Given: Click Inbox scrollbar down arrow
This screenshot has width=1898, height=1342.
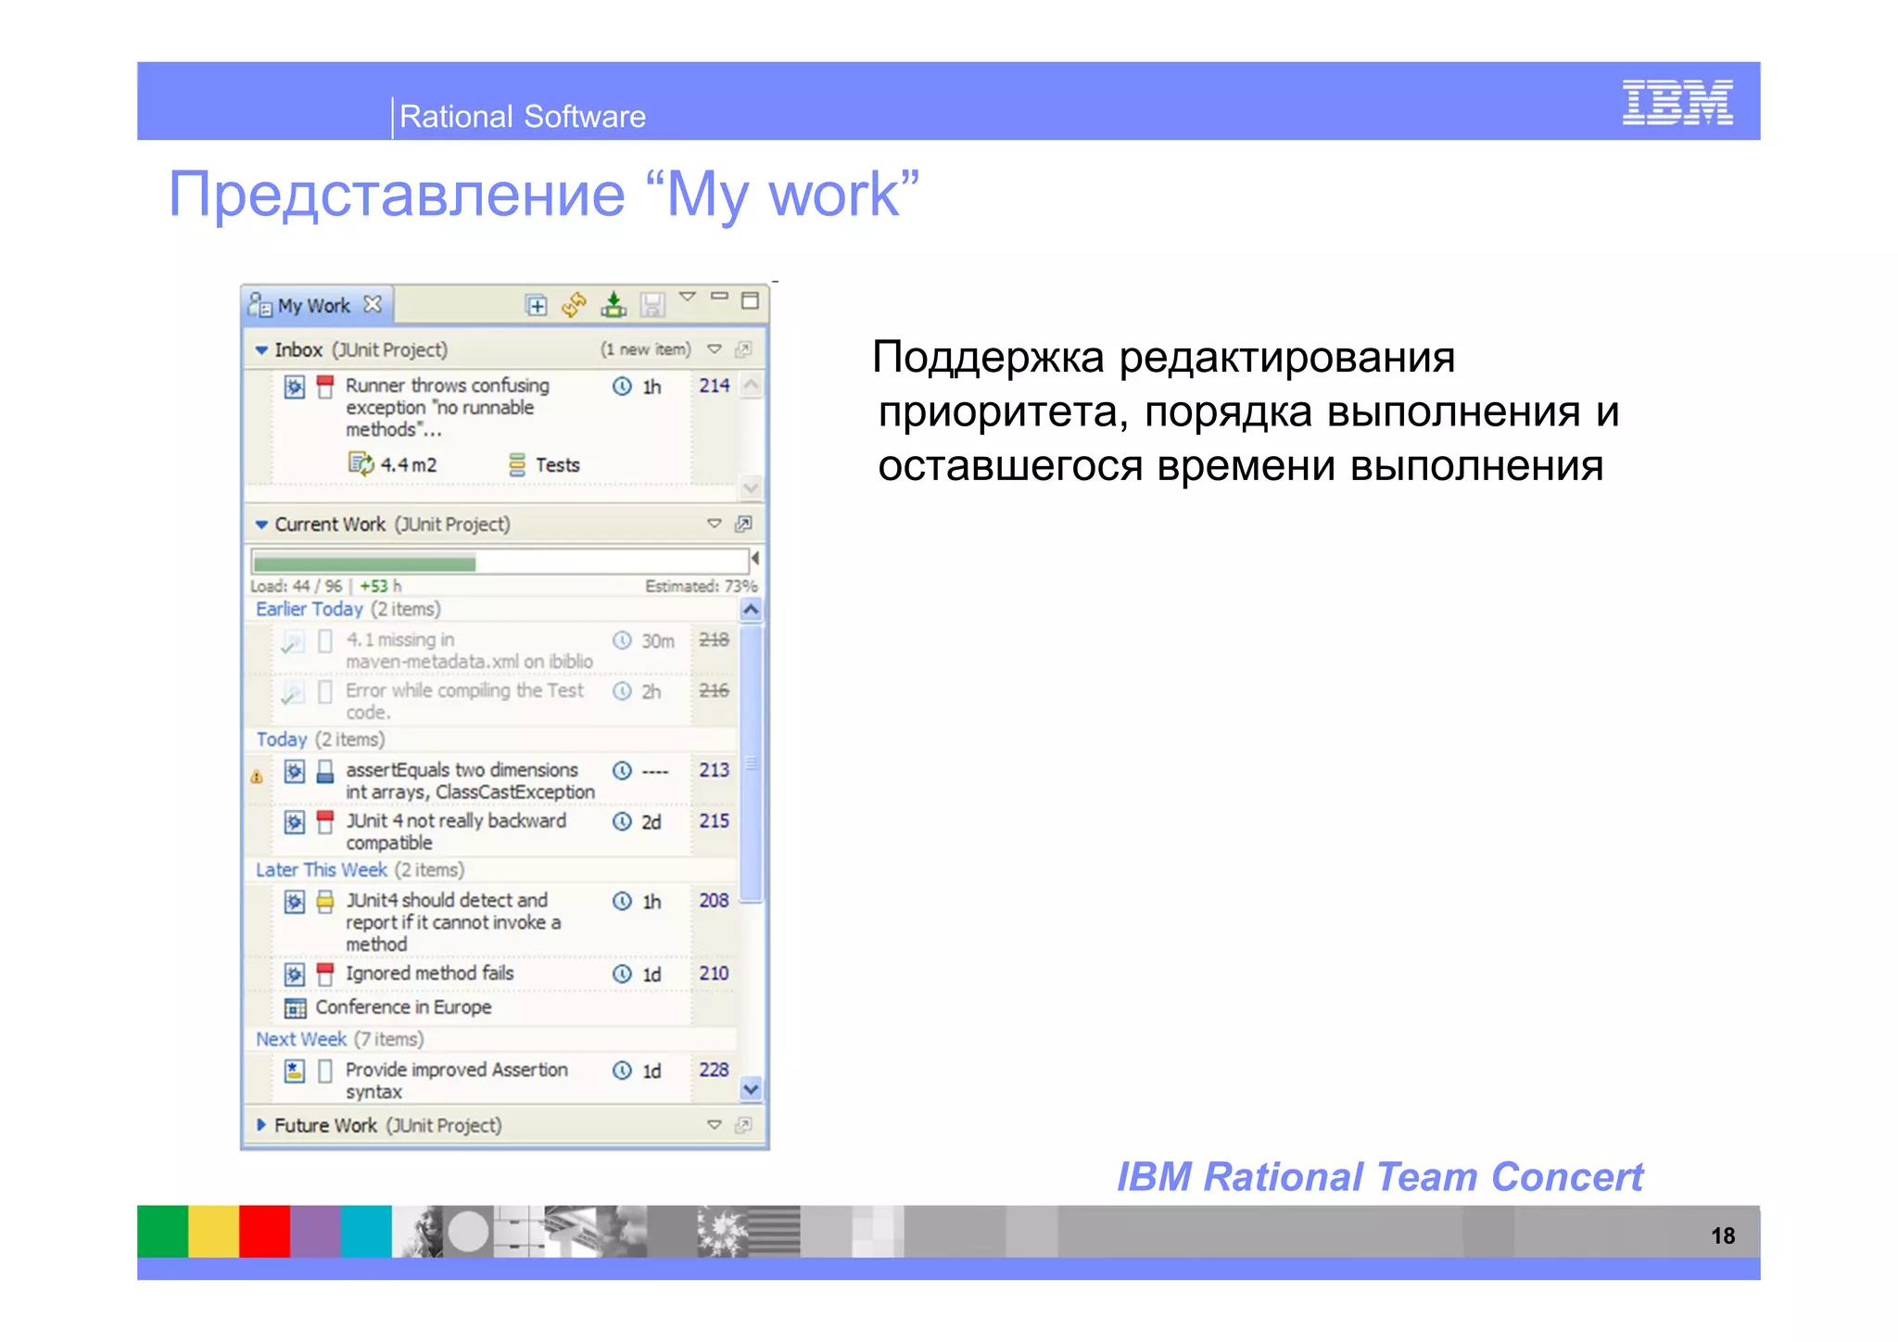Looking at the screenshot, I should coord(751,487).
